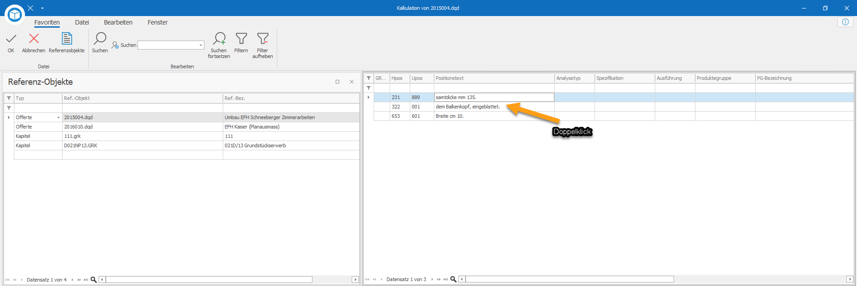Select 'samtdicke mm 135.' position text

coord(494,97)
